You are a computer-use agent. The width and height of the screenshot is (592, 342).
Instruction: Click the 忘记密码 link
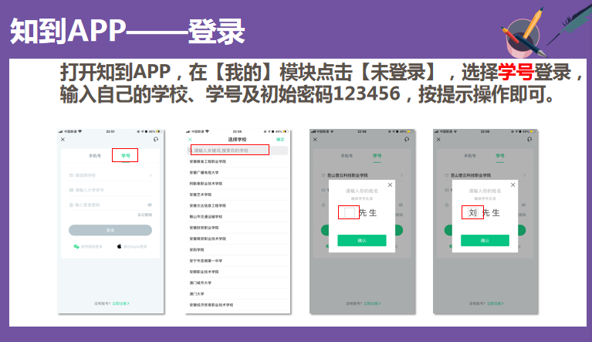click(x=145, y=215)
